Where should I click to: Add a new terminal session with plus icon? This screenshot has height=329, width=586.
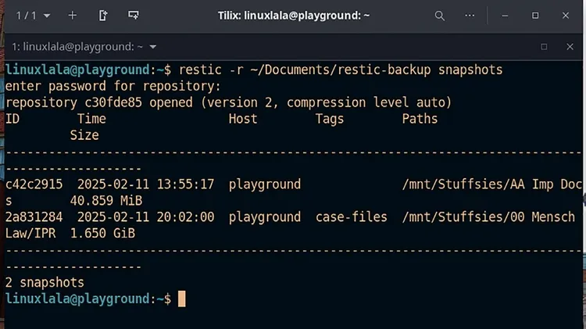pos(73,16)
